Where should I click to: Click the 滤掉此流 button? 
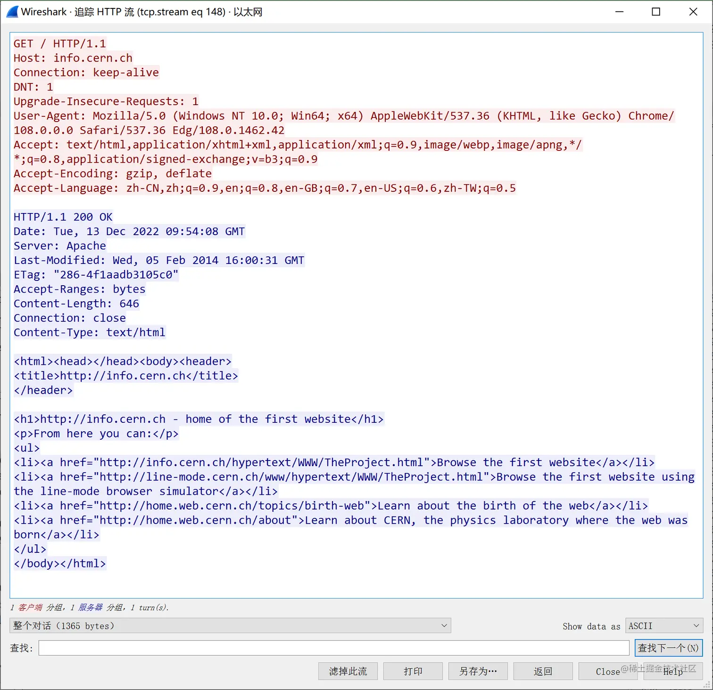coord(348,671)
